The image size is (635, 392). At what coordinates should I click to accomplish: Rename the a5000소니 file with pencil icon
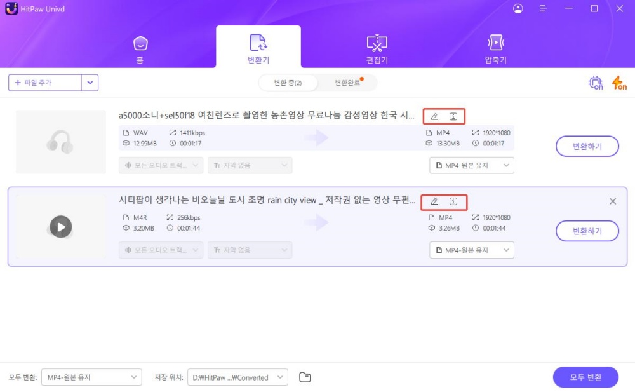pyautogui.click(x=434, y=116)
